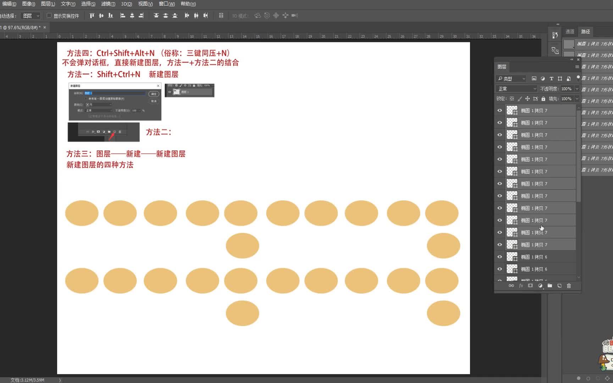Switch to the 路径 tab
The height and width of the screenshot is (383, 613).
coord(586,32)
